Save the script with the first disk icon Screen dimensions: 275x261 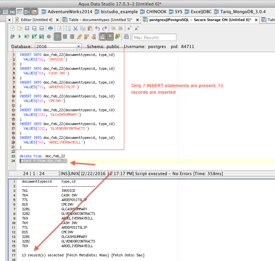27,28
